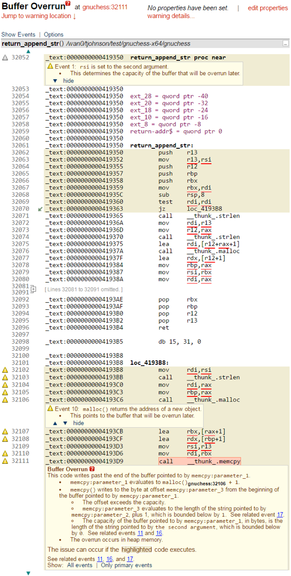Image resolution: width=291 pixels, height=576 pixels.
Task: Jump to warning location
Action: click(39, 16)
